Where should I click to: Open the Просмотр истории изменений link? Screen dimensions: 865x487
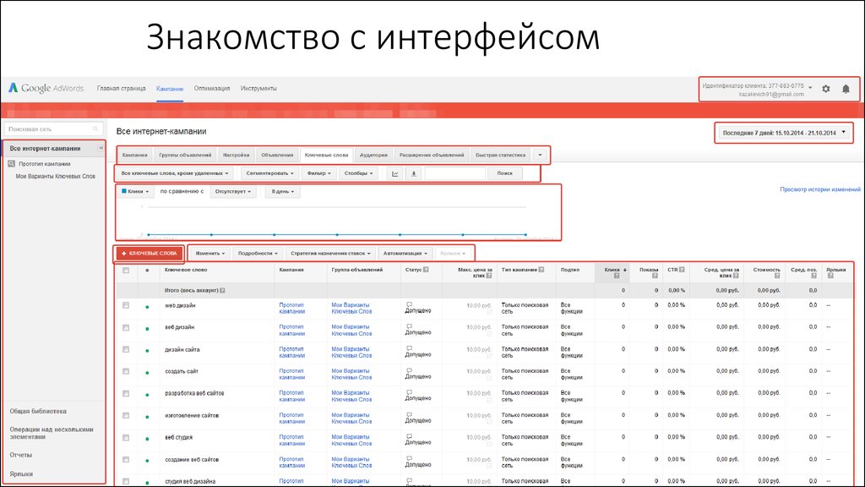pyautogui.click(x=819, y=189)
